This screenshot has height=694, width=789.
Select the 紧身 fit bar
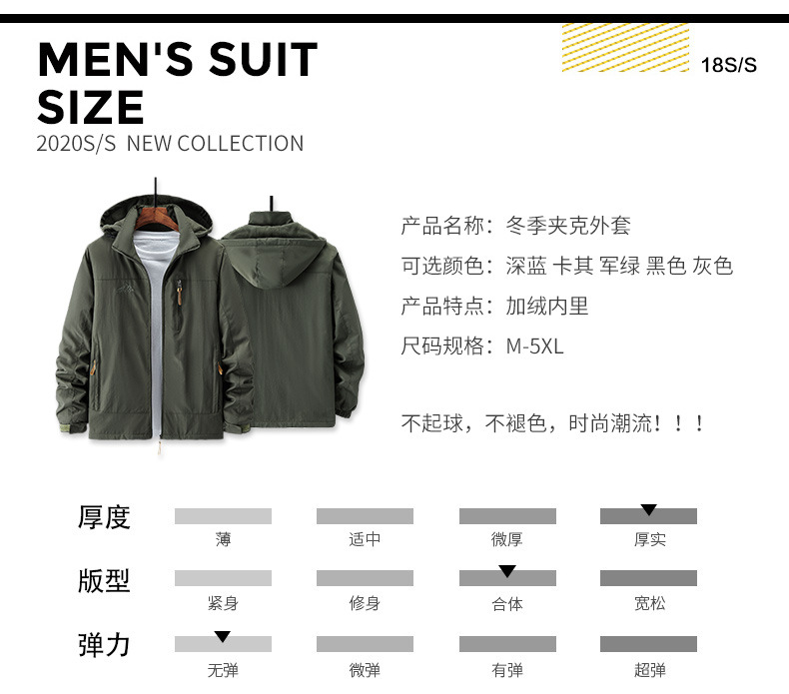[x=223, y=578]
